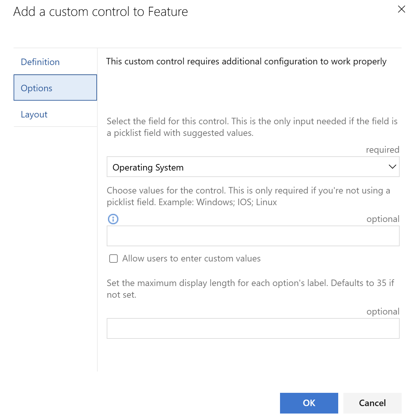The image size is (410, 420).
Task: Click the 'optional' label above the length input
Action: (x=383, y=312)
